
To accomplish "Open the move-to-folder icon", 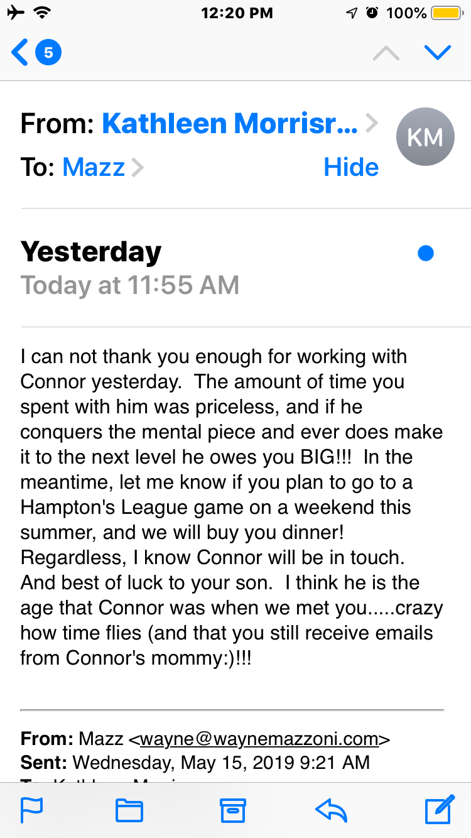I will coord(129,810).
